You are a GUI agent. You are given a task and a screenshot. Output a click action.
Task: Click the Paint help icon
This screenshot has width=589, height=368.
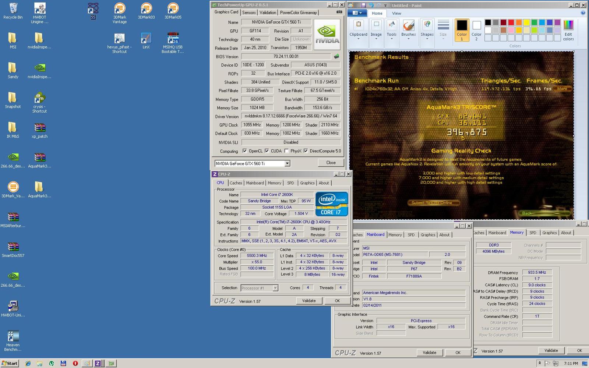tap(583, 13)
